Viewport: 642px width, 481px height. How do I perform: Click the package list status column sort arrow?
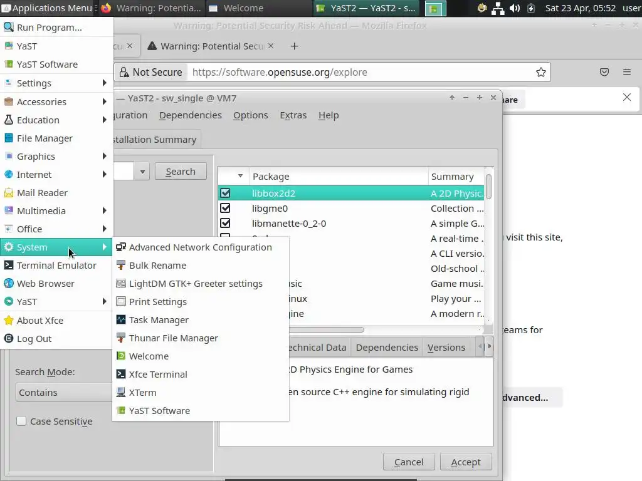240,176
